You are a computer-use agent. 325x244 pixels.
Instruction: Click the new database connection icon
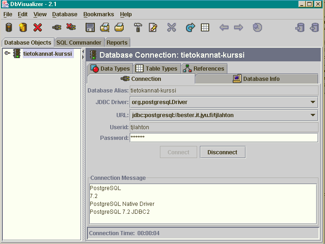click(x=23, y=27)
